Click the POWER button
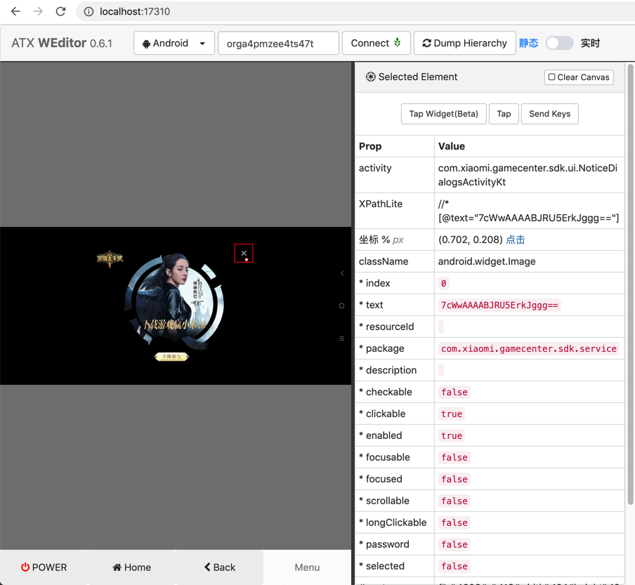The image size is (635, 585). click(x=44, y=567)
